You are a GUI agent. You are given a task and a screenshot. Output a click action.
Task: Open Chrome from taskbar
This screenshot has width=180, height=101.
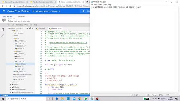[80, 98]
